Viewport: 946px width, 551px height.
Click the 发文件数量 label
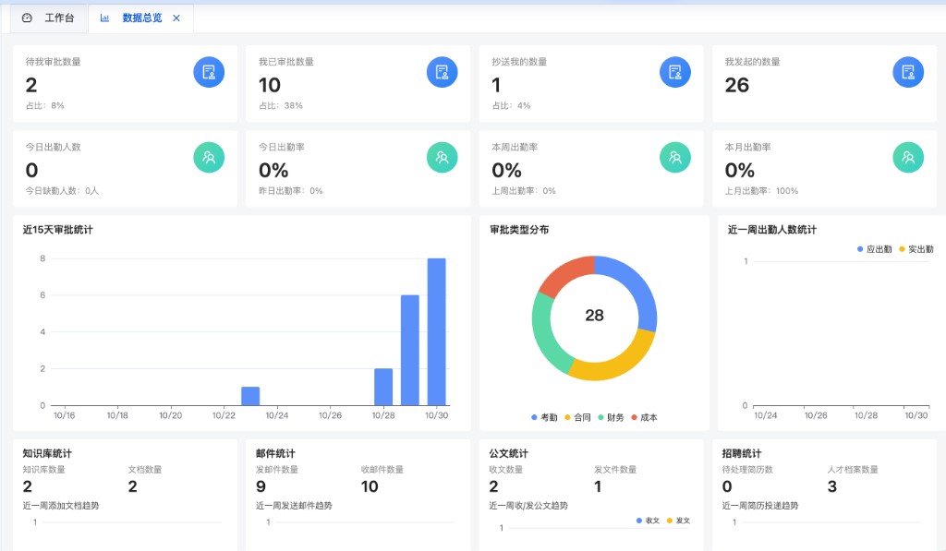[614, 469]
